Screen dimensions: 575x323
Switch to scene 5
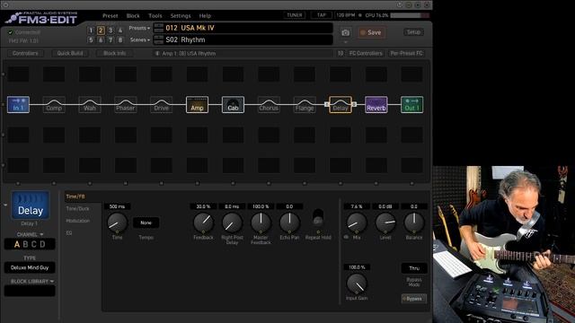click(91, 39)
